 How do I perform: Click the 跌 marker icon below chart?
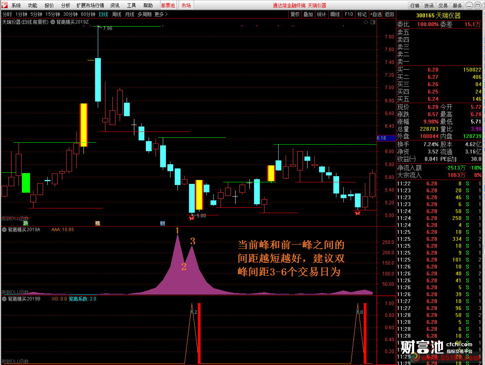coord(26,223)
